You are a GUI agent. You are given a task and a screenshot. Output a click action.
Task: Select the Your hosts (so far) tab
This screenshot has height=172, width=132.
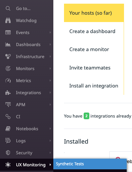(94, 13)
